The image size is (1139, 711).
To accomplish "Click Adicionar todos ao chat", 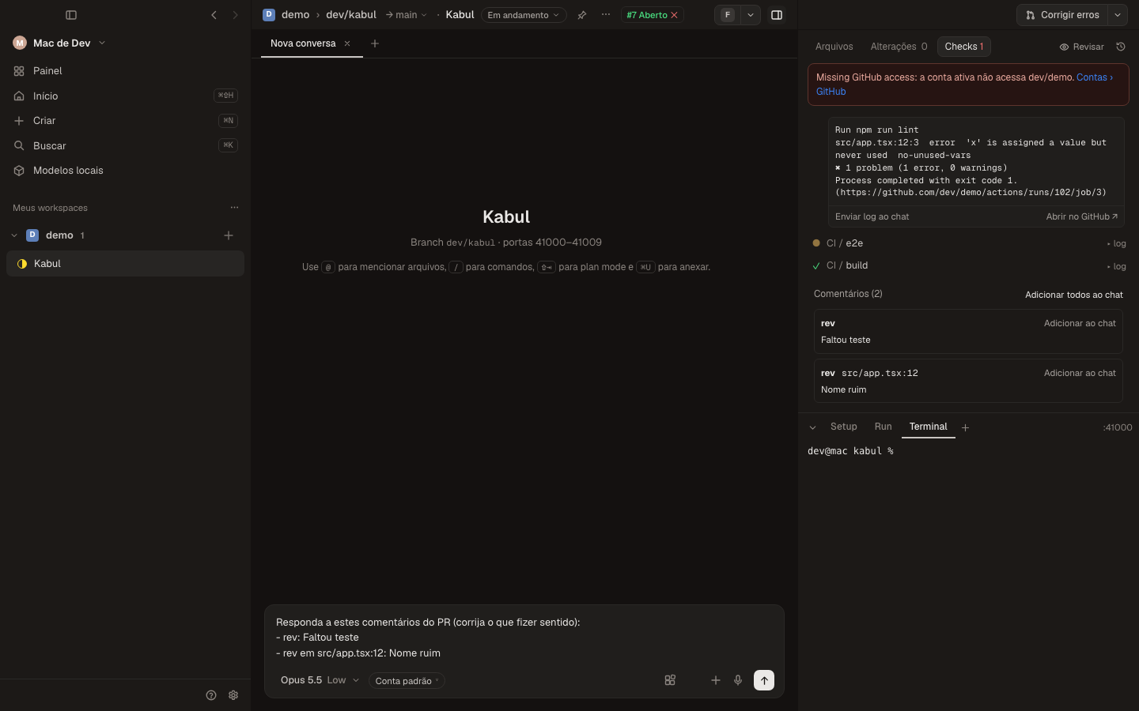I will pos(1074,295).
